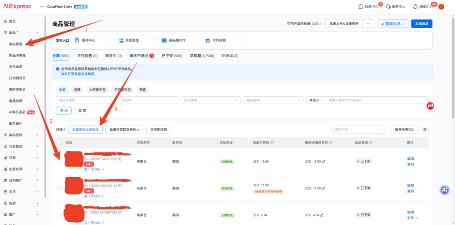This screenshot has height=225, width=455.
Task: Tick the select-all checkbox in table header
Action: coord(60,142)
